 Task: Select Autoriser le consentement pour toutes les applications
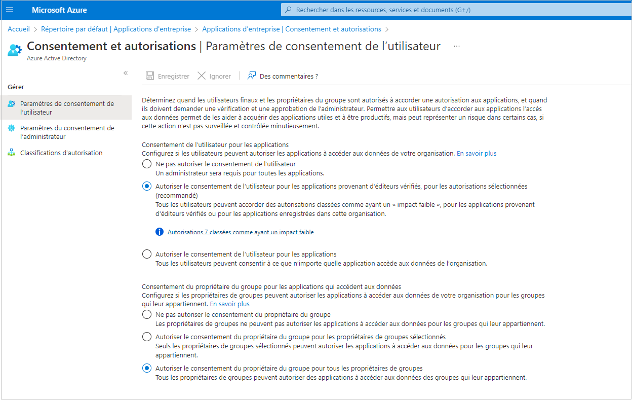pos(147,254)
